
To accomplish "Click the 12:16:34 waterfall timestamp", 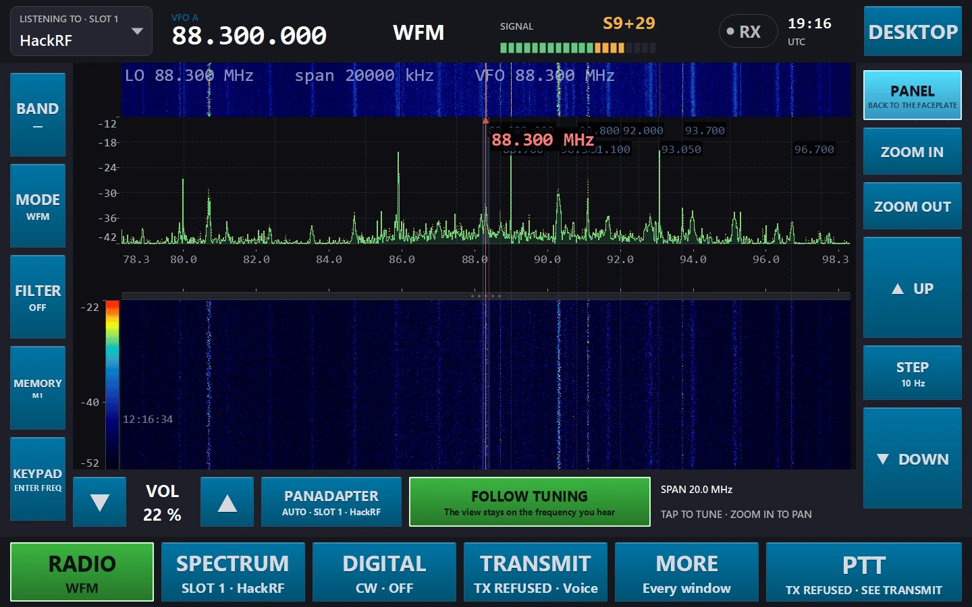I will (x=148, y=420).
